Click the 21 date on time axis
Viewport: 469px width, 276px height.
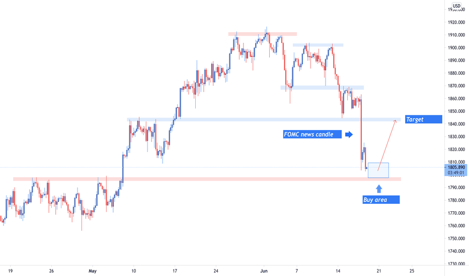[x=379, y=271]
